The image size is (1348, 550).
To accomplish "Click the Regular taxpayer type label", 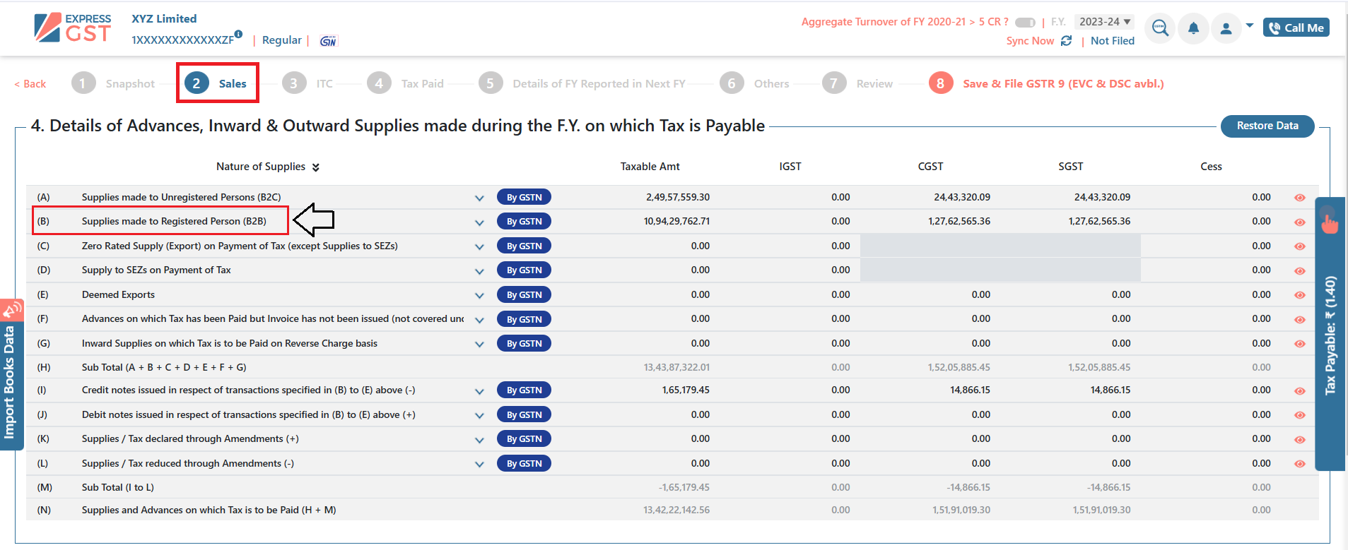I will [281, 40].
